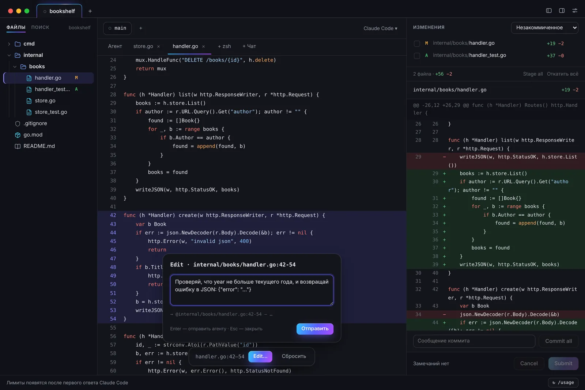Click the cmd folder icon

coord(18,44)
